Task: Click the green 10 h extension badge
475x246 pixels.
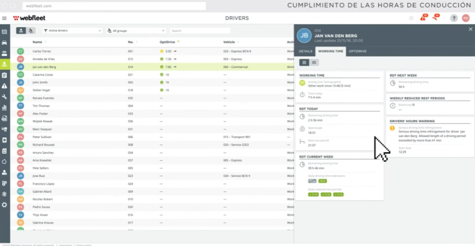Action: [323, 181]
